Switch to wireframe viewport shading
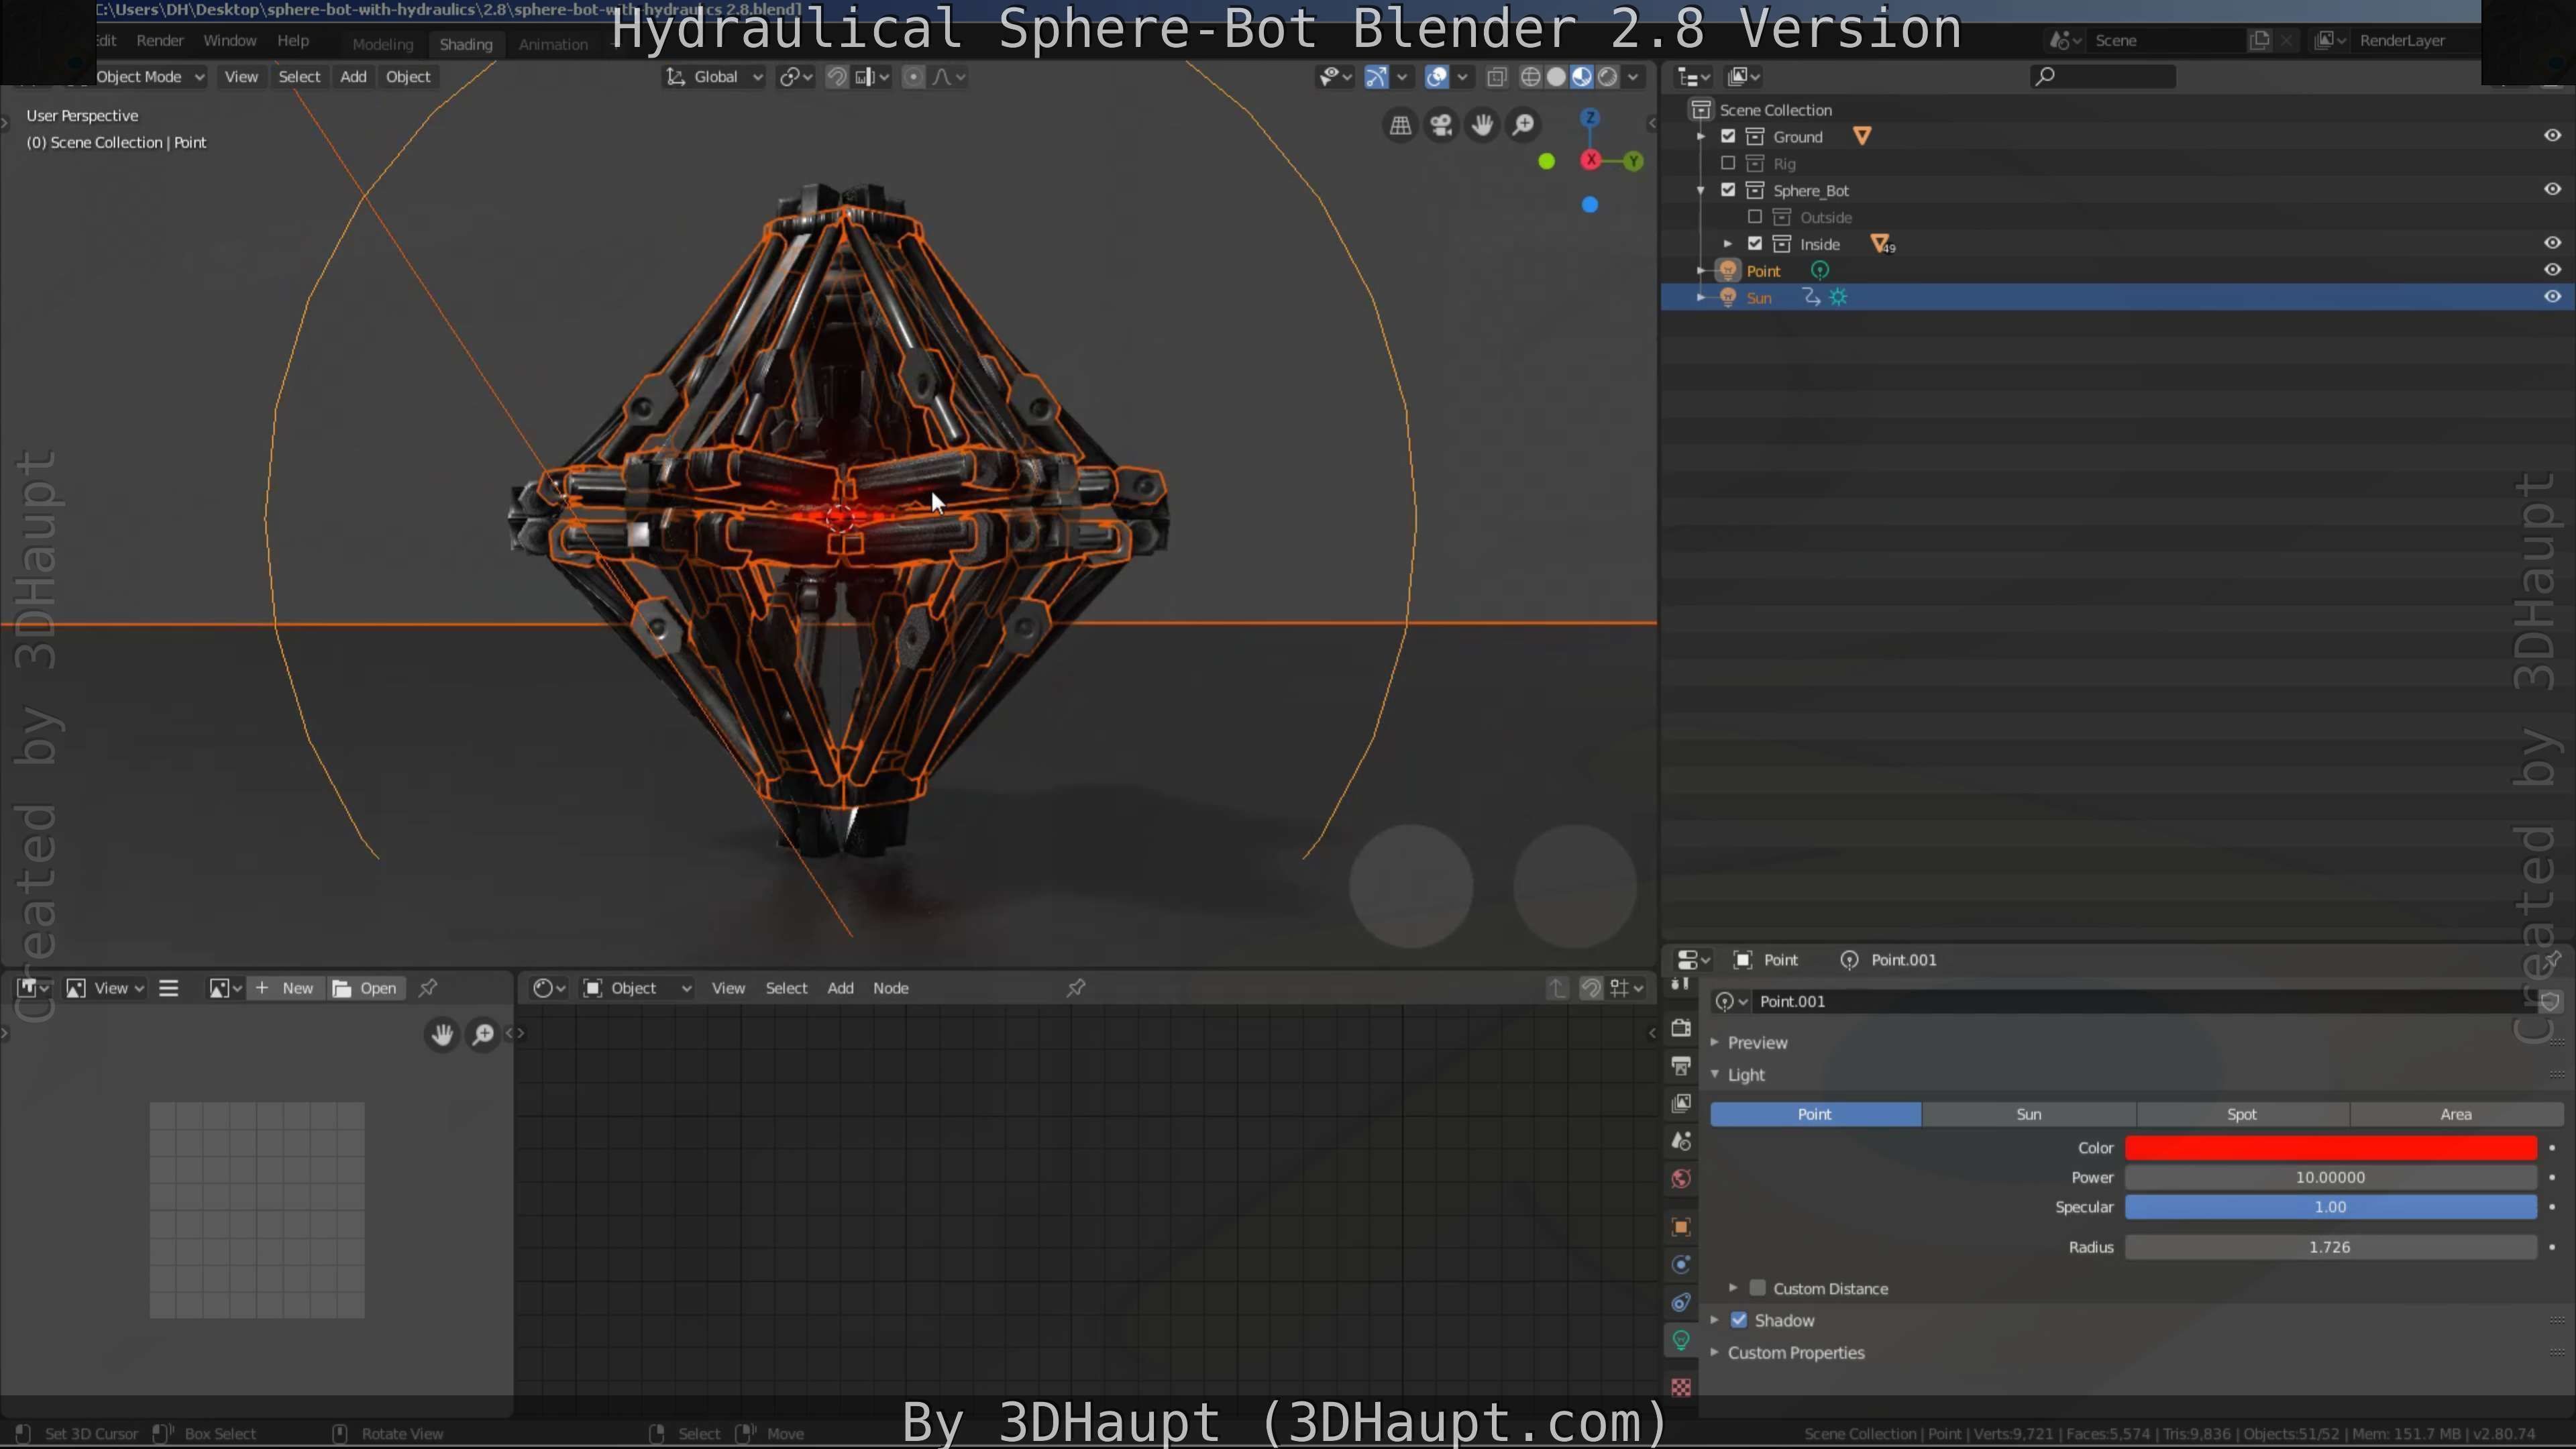The height and width of the screenshot is (1449, 2576). point(1530,77)
